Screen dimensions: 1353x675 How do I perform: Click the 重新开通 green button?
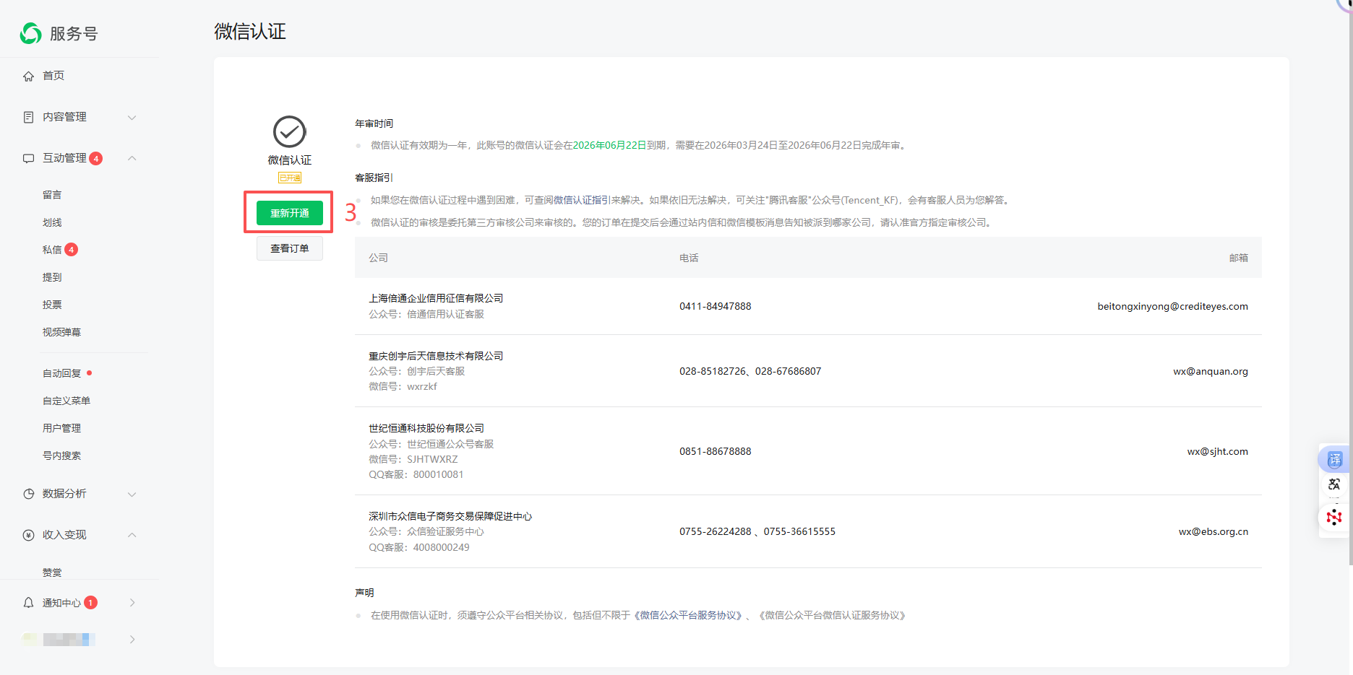pyautogui.click(x=289, y=213)
